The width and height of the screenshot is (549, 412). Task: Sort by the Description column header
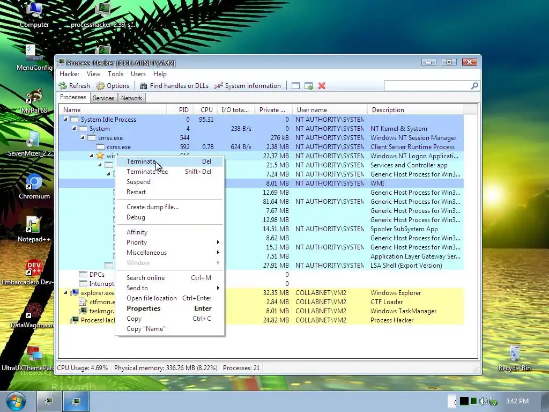(416, 110)
